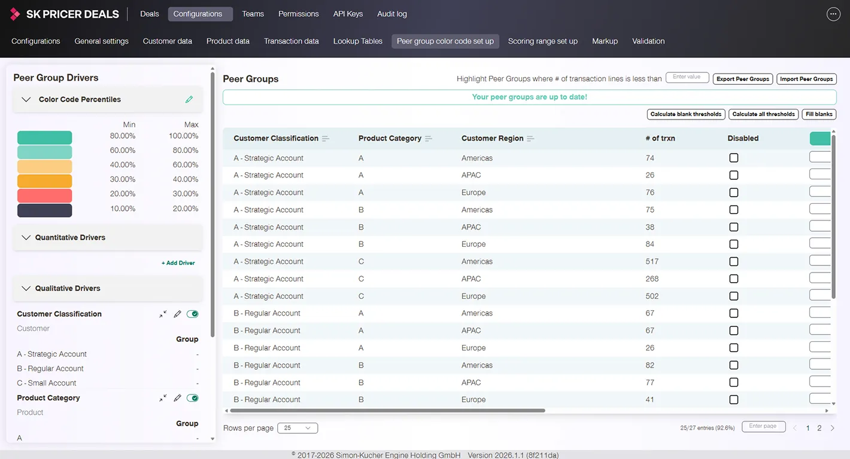850x459 pixels.
Task: Check Disabled box for Strategic Account A Americas row
Action: tap(734, 158)
